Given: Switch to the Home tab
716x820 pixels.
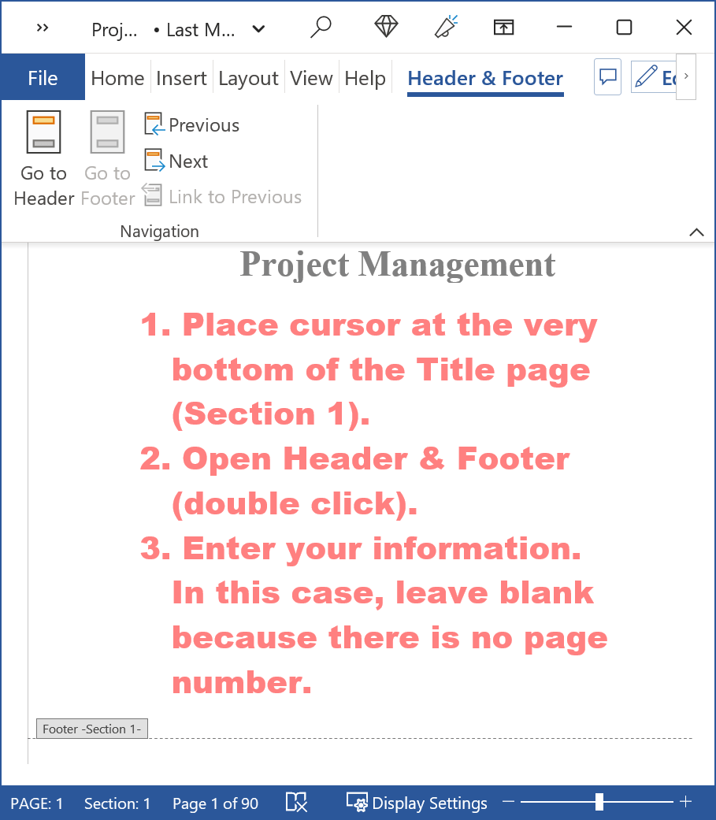Looking at the screenshot, I should pyautogui.click(x=117, y=79).
